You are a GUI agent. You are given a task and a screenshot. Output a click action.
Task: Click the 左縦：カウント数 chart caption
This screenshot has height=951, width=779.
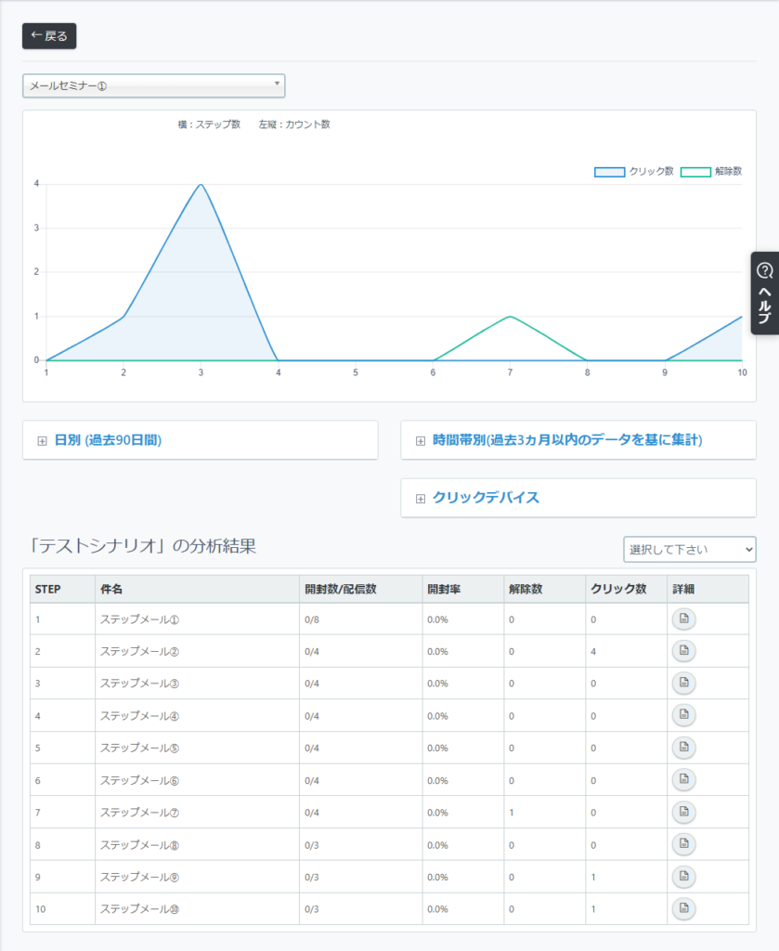(294, 124)
